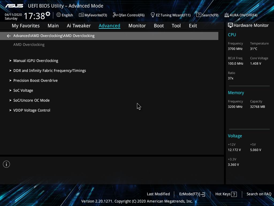Click the EZ Tuning Wizard lightbulb icon

(x=153, y=15)
